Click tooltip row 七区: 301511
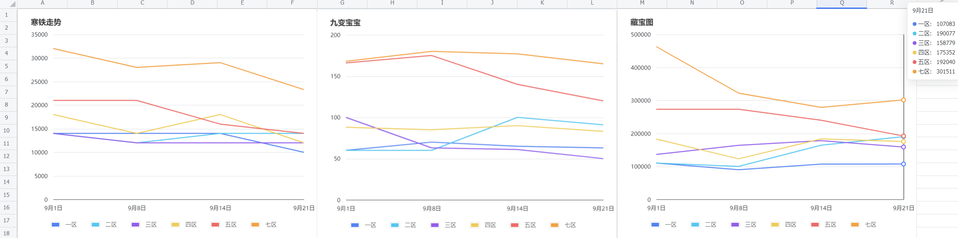The height and width of the screenshot is (238, 958). [934, 72]
